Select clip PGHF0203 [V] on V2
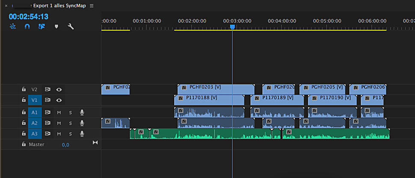Screen dimensions: 415x178 216,89
